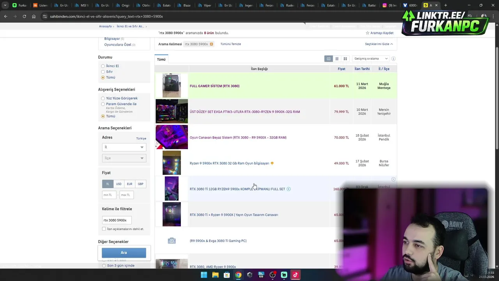Viewport: 499px width, 281px height.
Task: Open the Streamlabs-style icon in taskbar
Action: click(284, 275)
